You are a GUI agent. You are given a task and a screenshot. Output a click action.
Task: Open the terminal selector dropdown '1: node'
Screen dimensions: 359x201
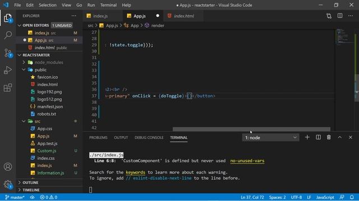(270, 138)
